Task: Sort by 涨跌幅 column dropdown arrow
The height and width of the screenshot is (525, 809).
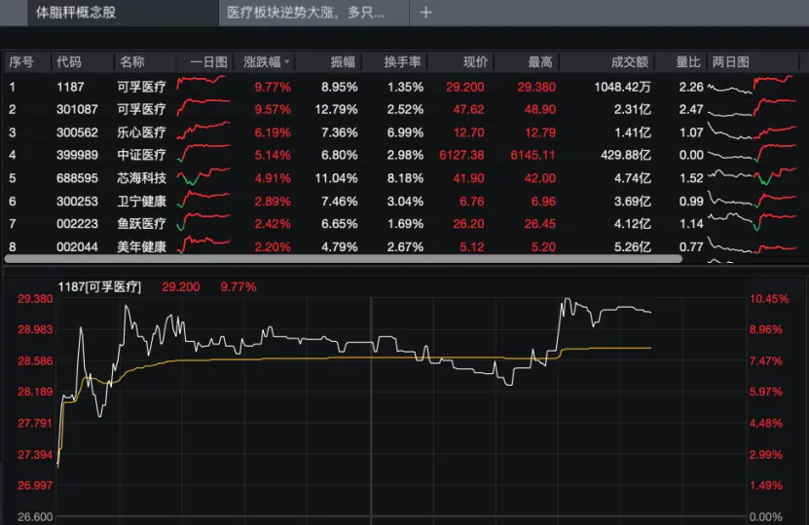Action: tap(287, 62)
